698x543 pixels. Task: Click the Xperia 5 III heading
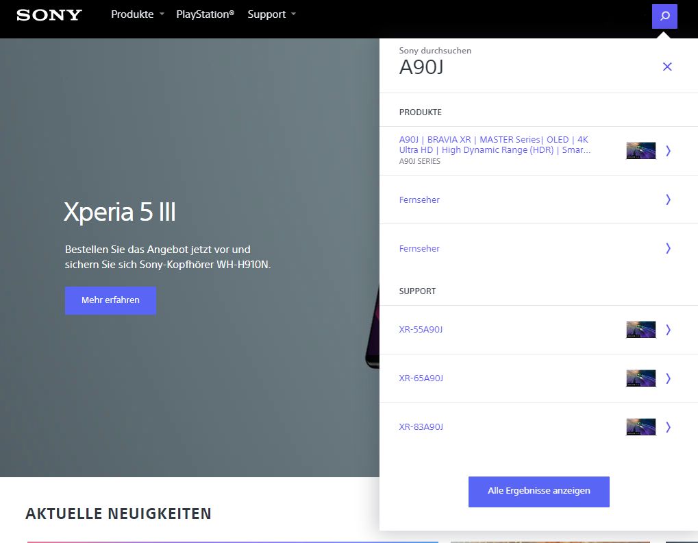120,212
